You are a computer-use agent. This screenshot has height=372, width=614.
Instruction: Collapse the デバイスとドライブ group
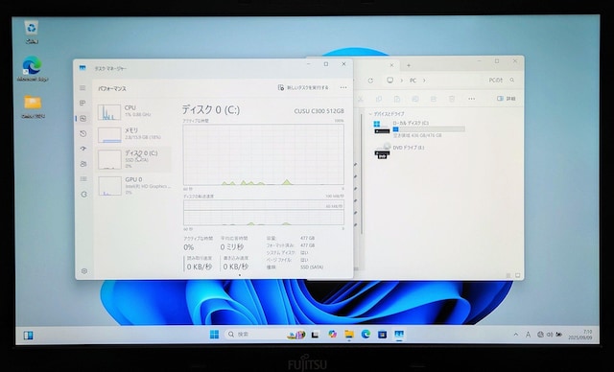370,114
